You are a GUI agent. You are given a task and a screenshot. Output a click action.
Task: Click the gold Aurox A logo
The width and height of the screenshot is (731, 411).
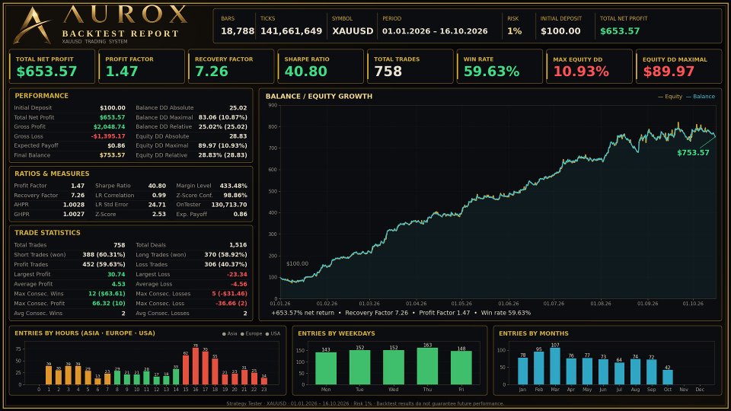[x=32, y=24]
